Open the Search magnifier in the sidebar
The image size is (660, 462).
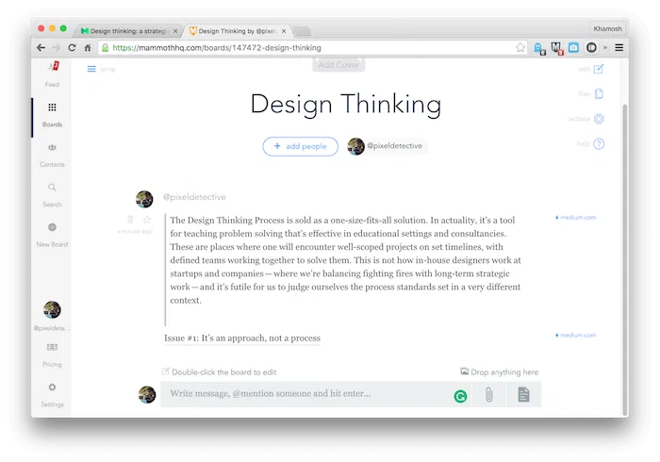point(52,188)
